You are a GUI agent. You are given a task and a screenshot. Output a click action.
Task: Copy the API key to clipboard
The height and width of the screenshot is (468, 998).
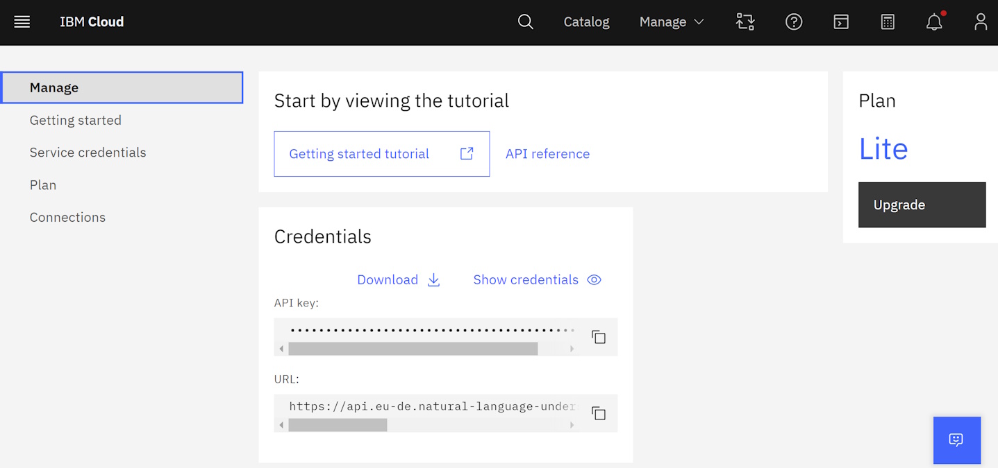(599, 337)
